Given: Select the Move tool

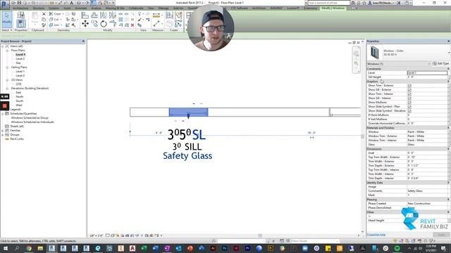Looking at the screenshot, I should [85, 24].
